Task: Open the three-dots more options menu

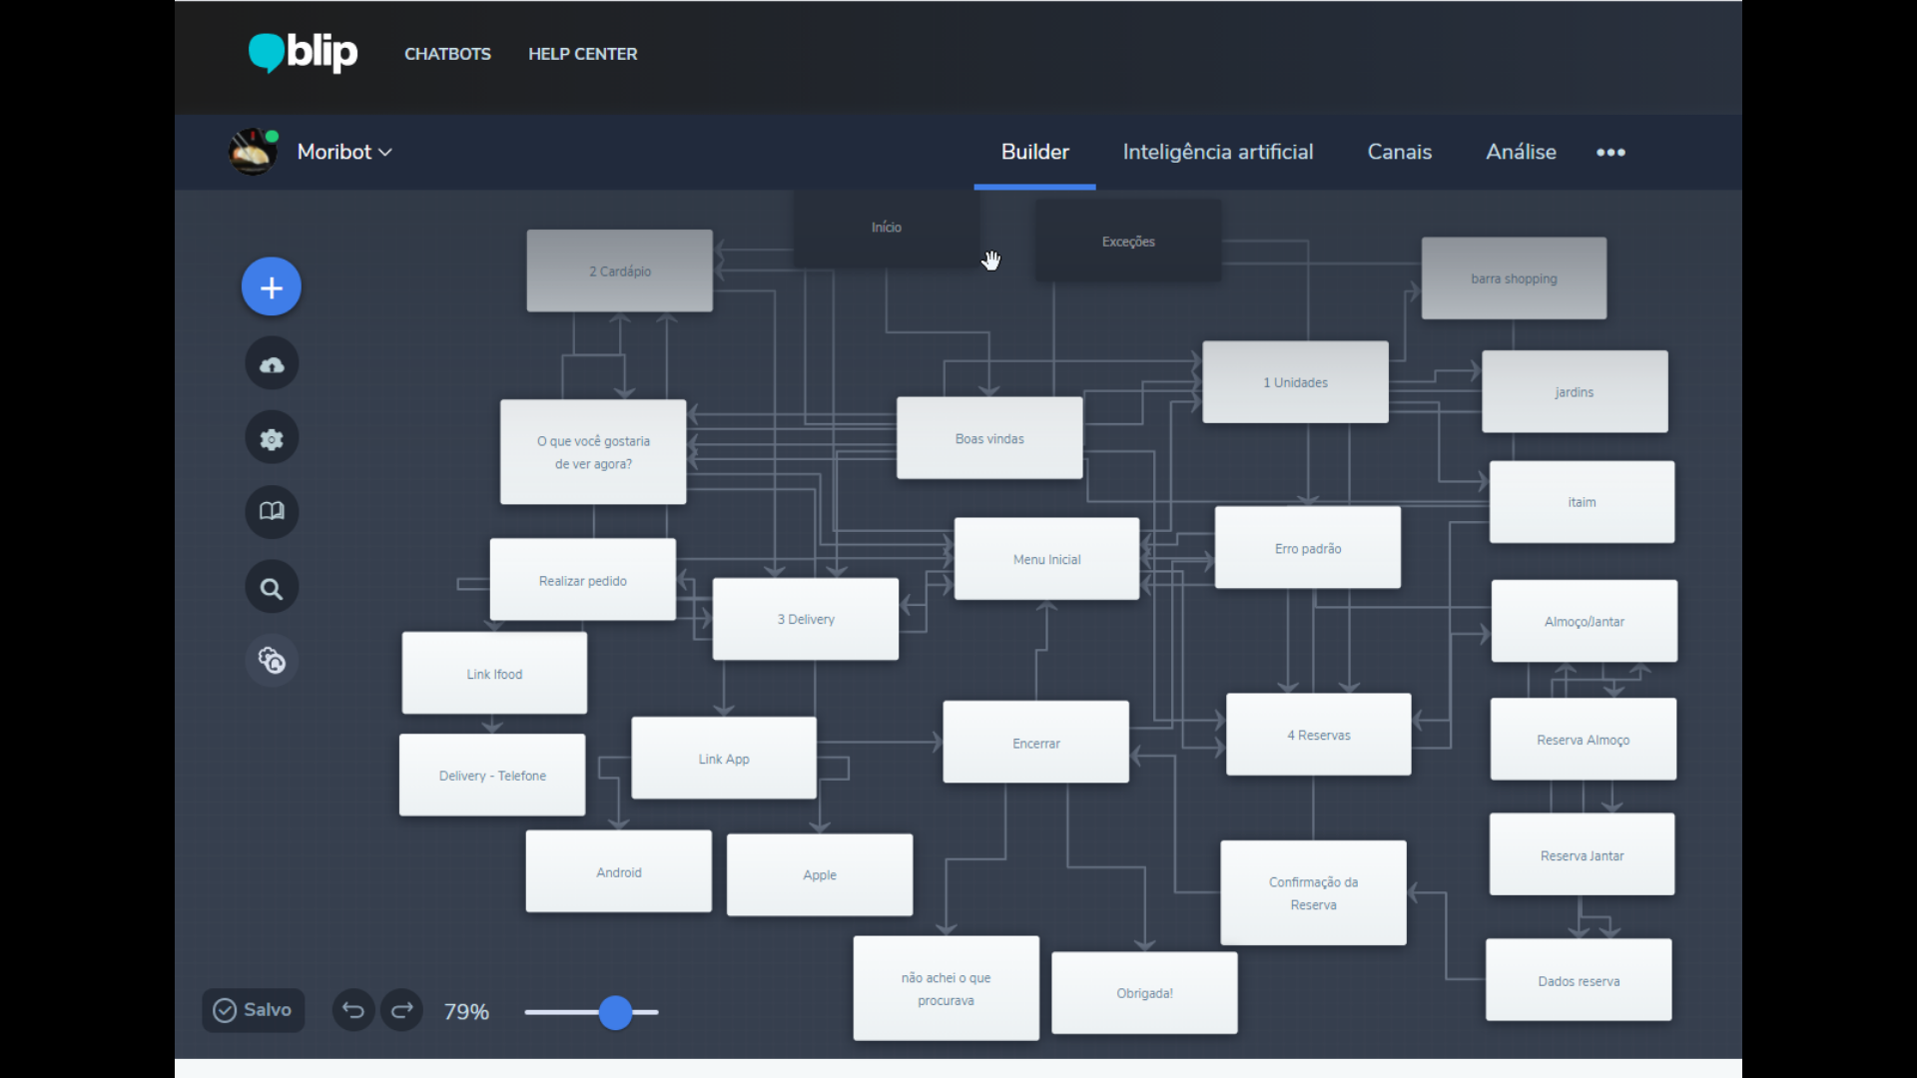Action: pyautogui.click(x=1610, y=153)
